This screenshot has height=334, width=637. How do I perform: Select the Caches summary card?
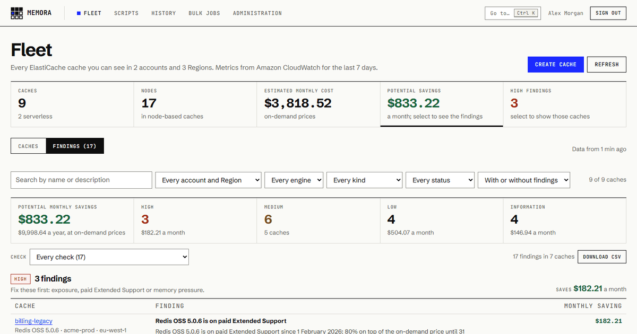click(x=72, y=104)
